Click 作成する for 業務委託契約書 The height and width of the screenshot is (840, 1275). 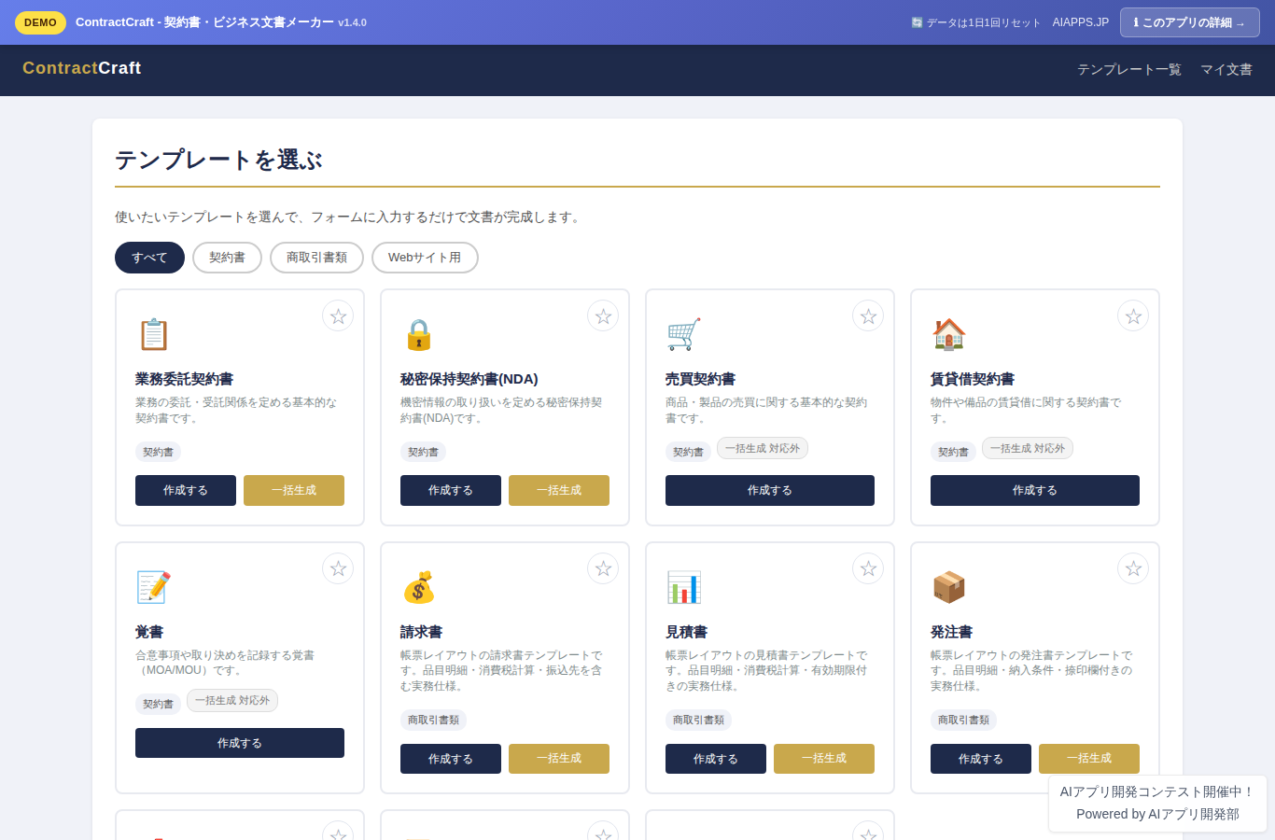tap(186, 490)
